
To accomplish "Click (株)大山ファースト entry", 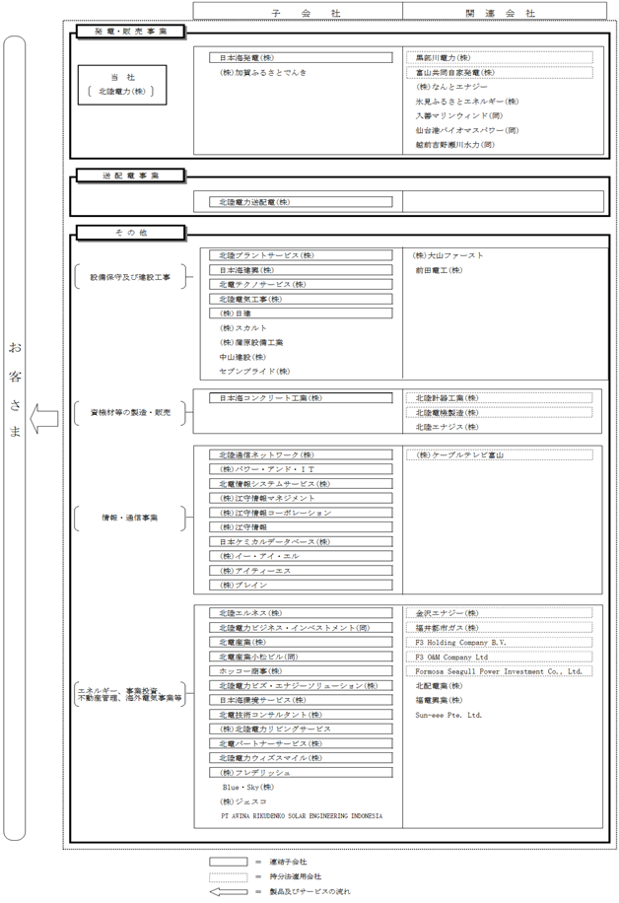I will point(447,255).
